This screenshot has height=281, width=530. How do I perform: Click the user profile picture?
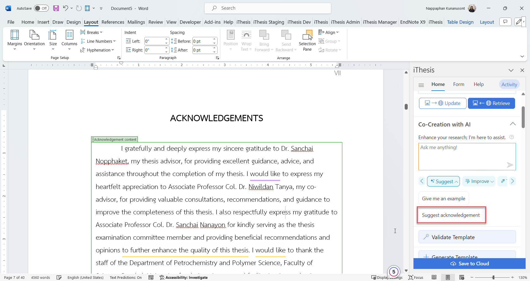click(472, 8)
